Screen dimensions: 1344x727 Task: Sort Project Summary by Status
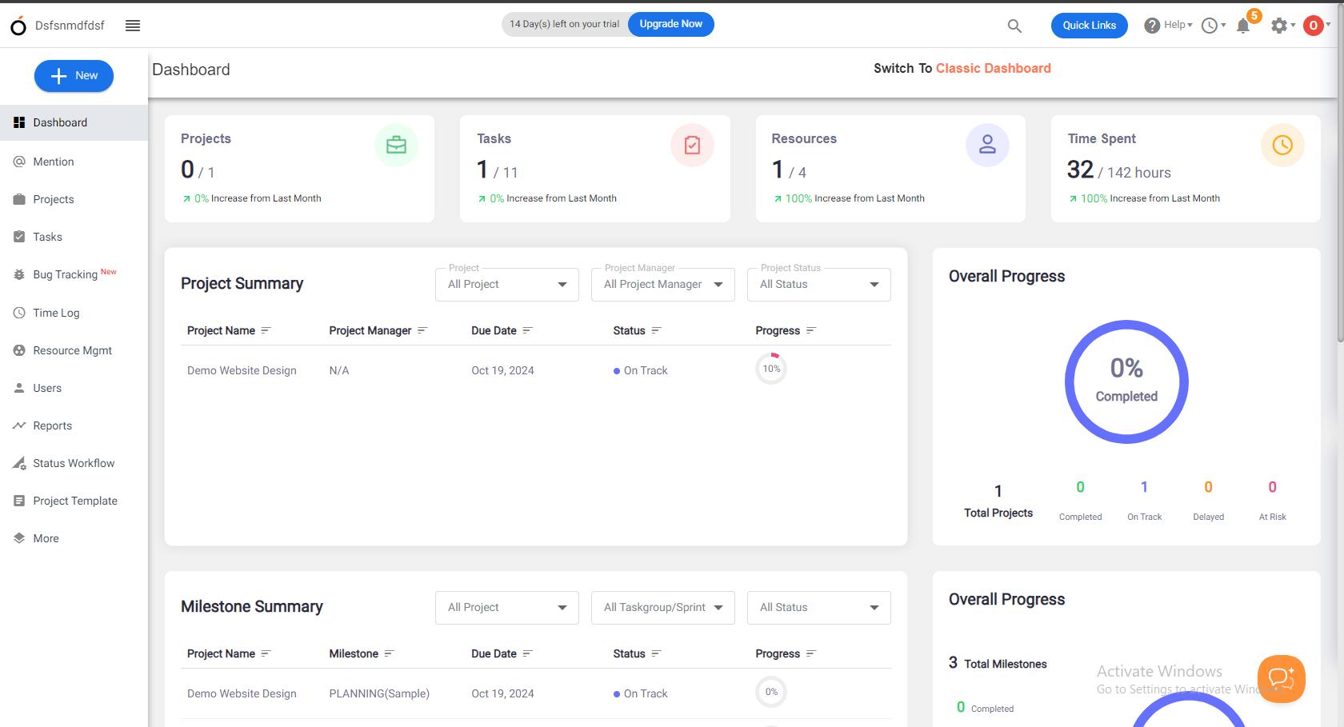coord(656,330)
